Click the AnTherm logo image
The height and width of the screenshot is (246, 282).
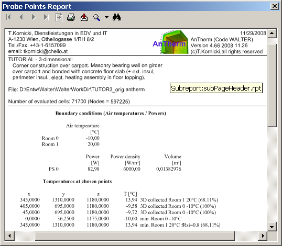pyautogui.click(x=170, y=42)
